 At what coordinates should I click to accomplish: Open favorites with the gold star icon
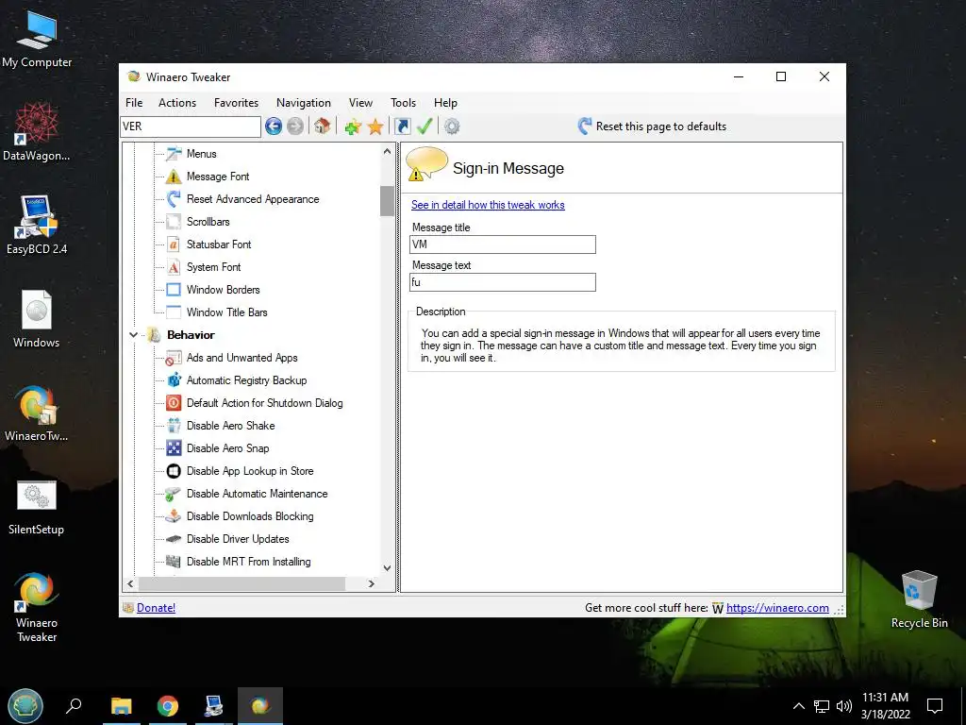tap(375, 127)
